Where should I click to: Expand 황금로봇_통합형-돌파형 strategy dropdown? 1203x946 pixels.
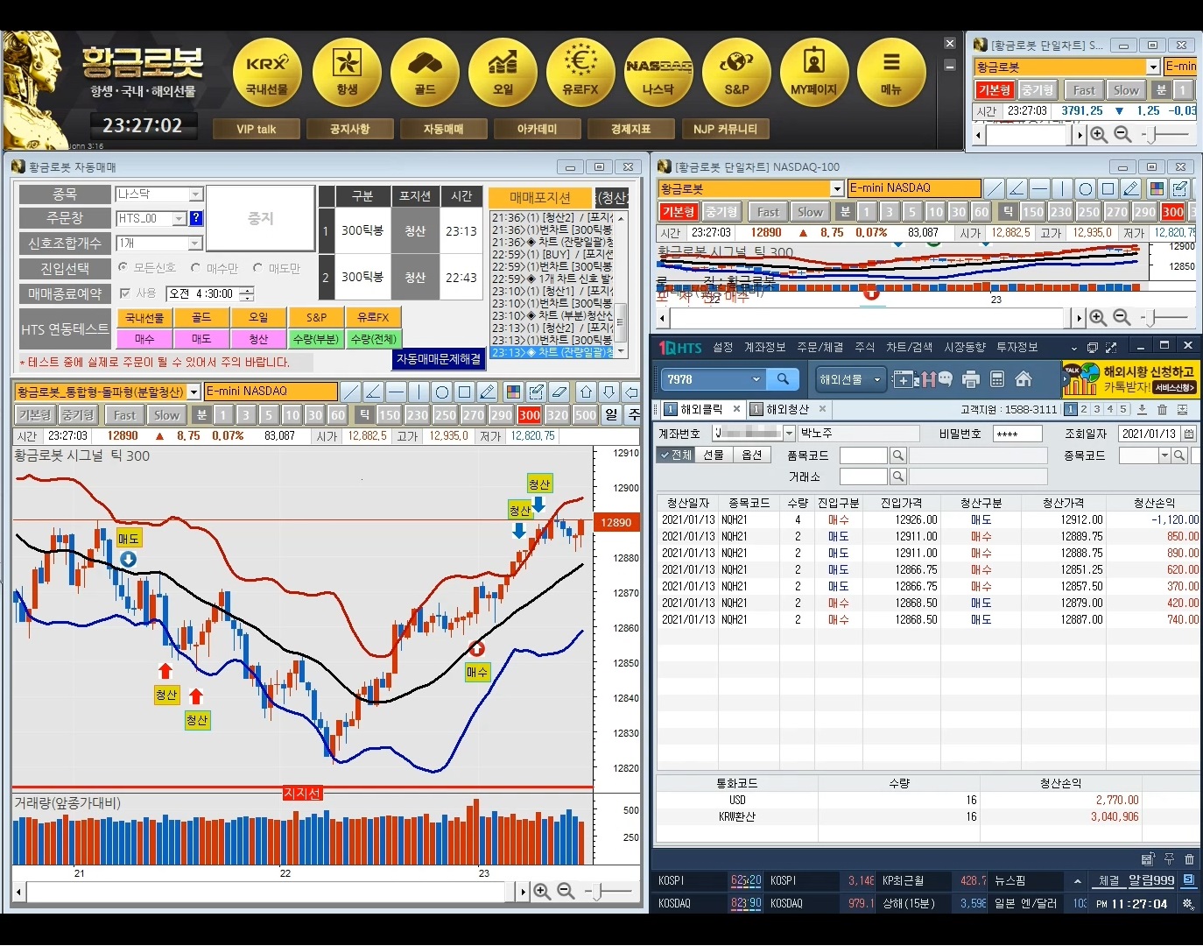[193, 392]
